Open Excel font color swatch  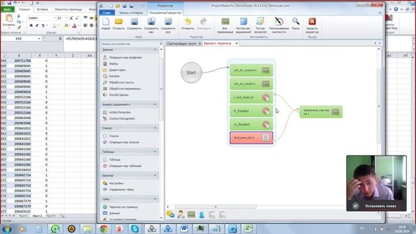tap(74, 25)
